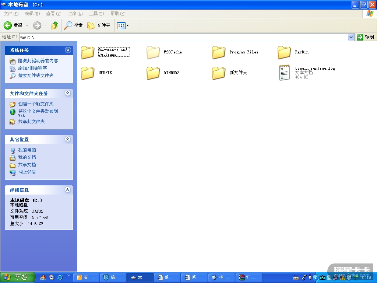The height and width of the screenshot is (283, 377).
Task: Switch to the 控... taskbar window
Action: click(x=222, y=277)
